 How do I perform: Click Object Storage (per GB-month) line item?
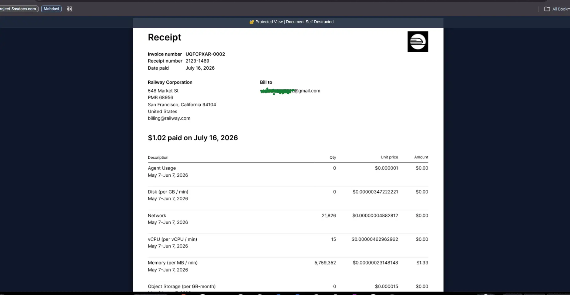tap(182, 287)
